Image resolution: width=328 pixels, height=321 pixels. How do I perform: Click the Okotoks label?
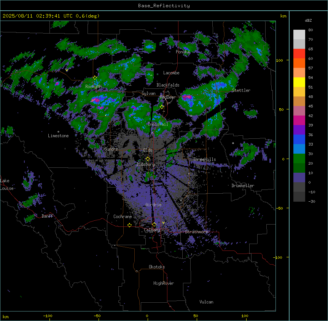[157, 267]
